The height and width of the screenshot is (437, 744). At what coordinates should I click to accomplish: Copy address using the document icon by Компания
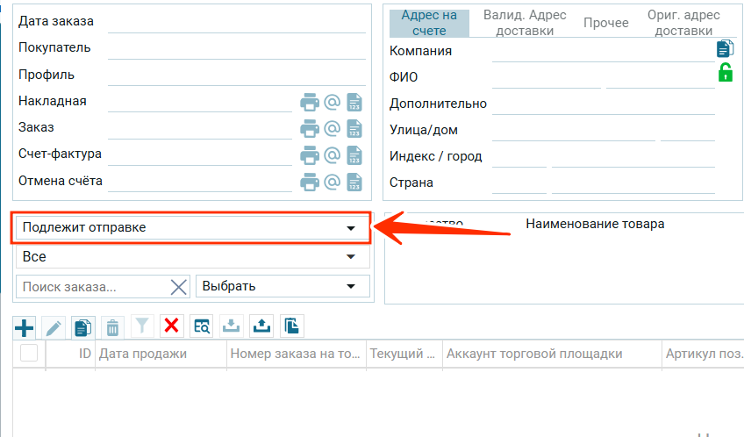click(725, 49)
